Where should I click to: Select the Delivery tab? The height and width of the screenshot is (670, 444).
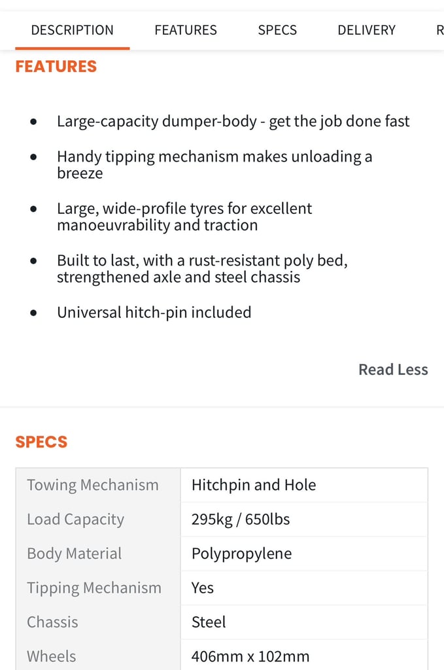click(366, 30)
